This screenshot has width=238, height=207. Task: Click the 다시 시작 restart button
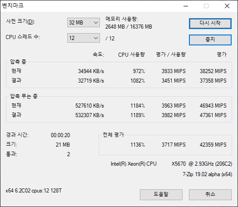(210, 24)
